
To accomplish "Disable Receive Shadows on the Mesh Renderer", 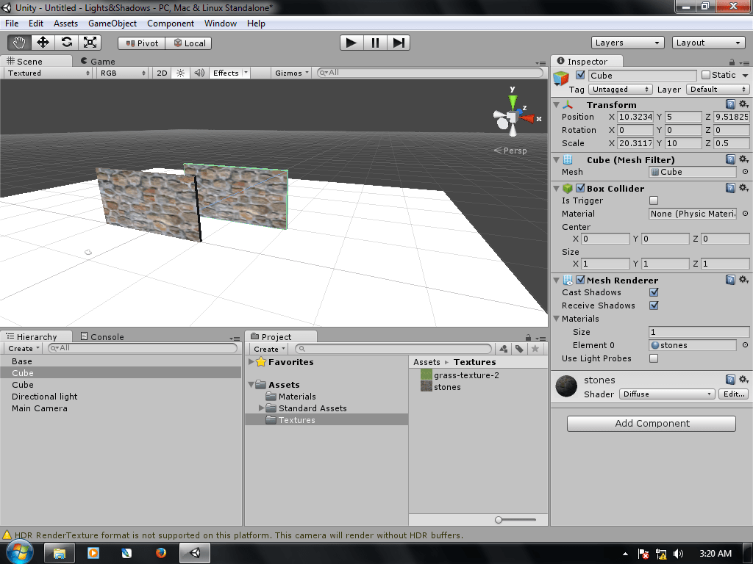I will click(x=652, y=305).
